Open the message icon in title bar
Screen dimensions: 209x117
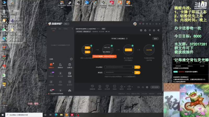tap(143, 24)
